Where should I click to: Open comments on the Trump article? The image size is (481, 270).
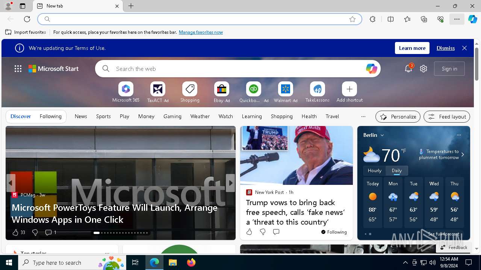coord(276,232)
